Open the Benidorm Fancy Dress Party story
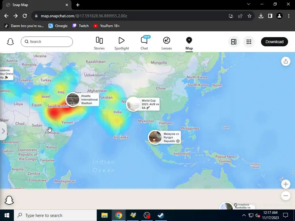Image resolution: width=295 pixels, height=221 pixels. pos(7,74)
